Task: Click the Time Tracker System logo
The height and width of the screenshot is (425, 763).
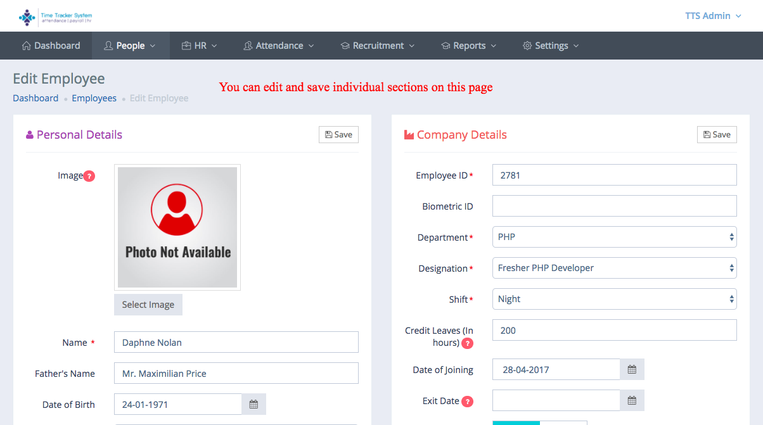Action: pos(56,16)
